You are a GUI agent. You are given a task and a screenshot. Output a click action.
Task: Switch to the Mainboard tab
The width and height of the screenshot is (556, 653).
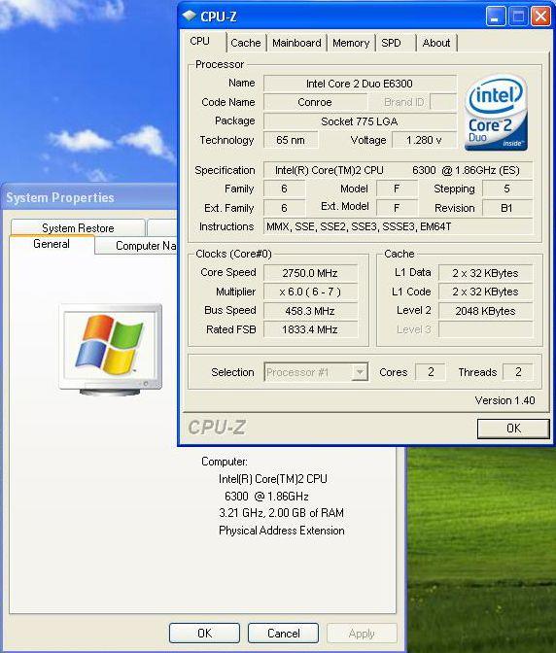296,43
